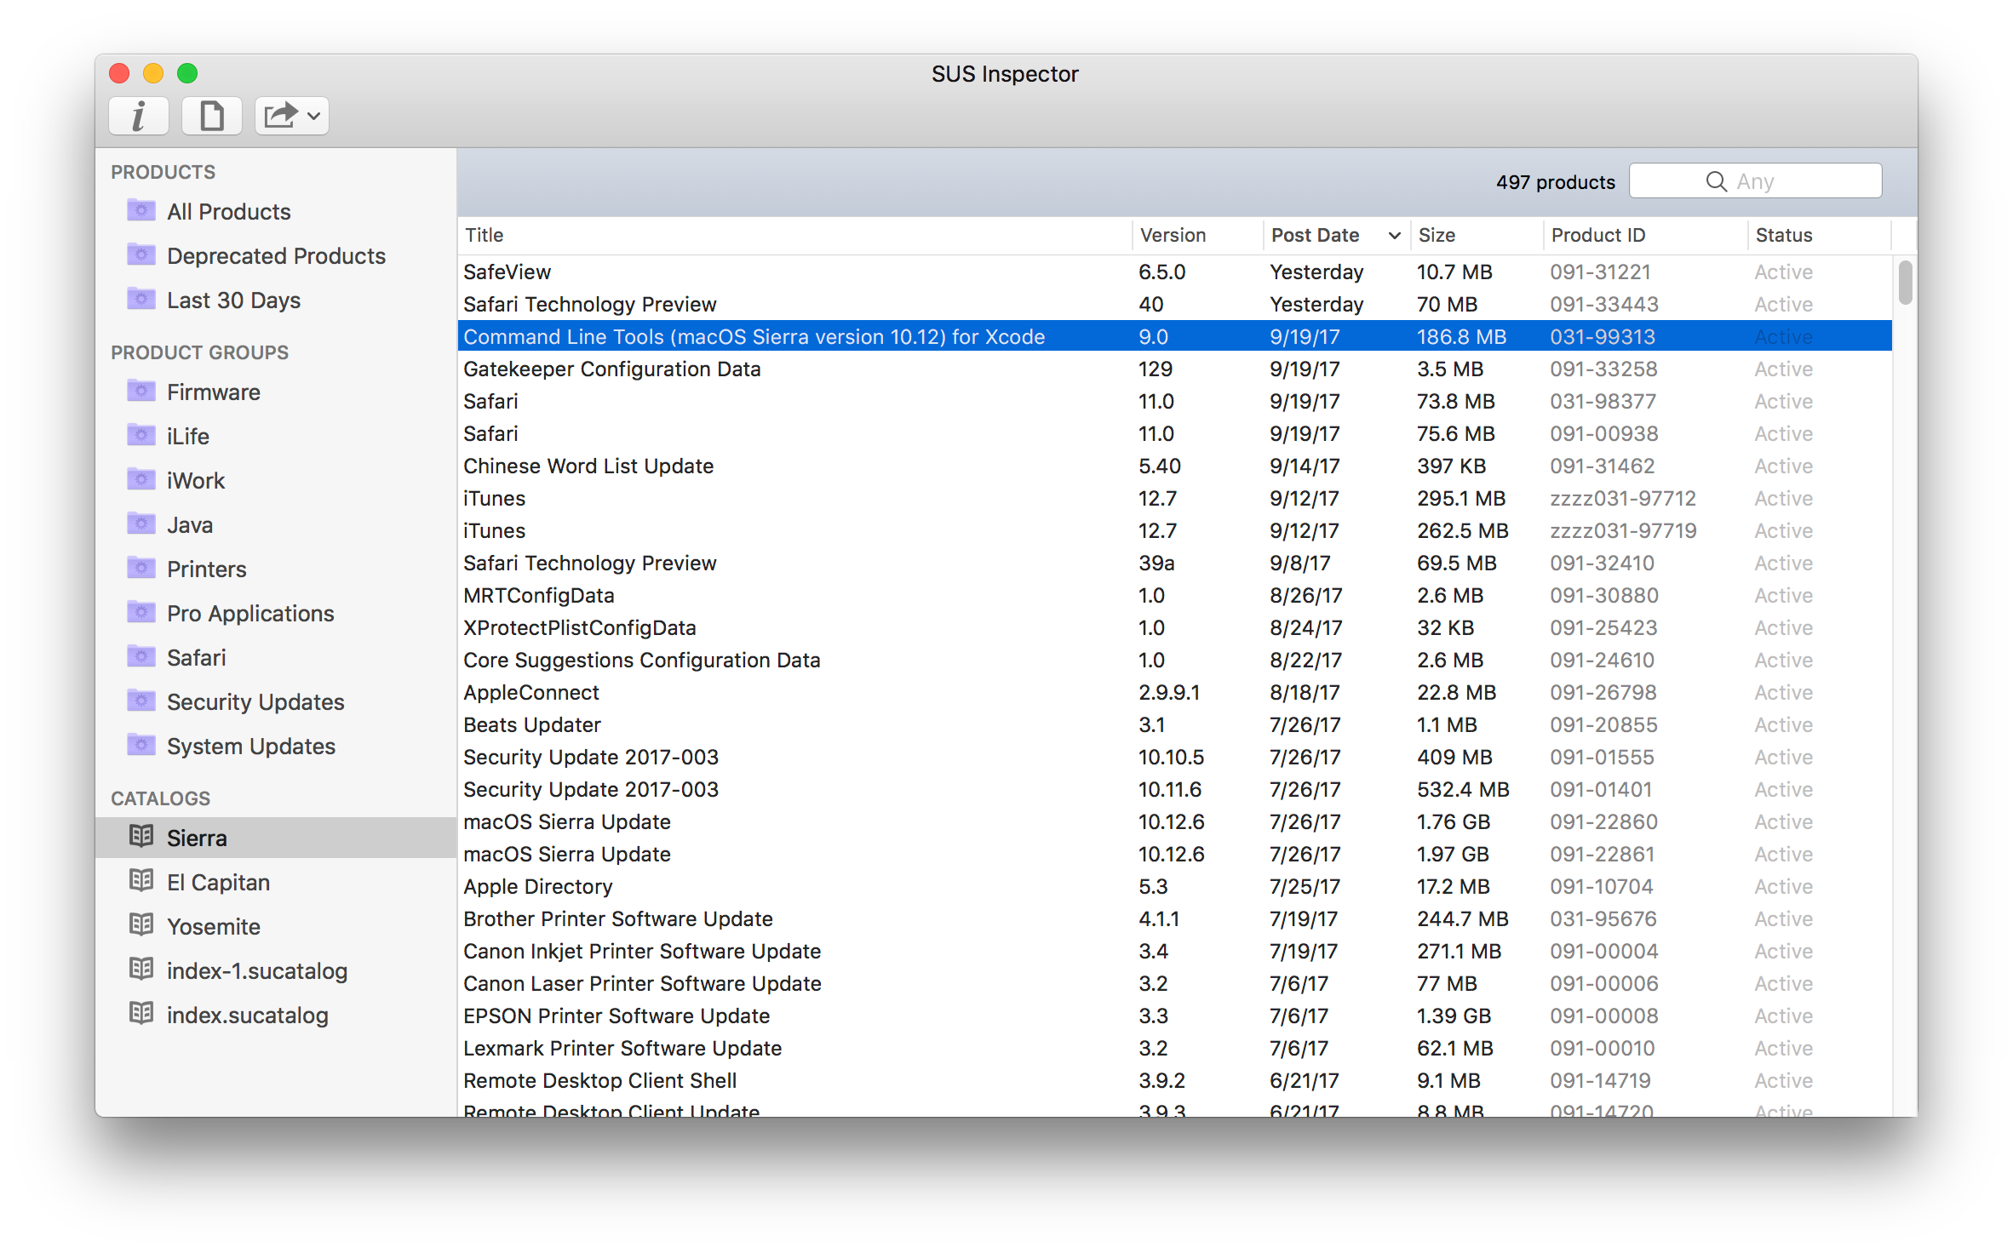Viewport: 2013px width, 1253px height.
Task: Click into the Any search field
Action: pyautogui.click(x=1755, y=181)
